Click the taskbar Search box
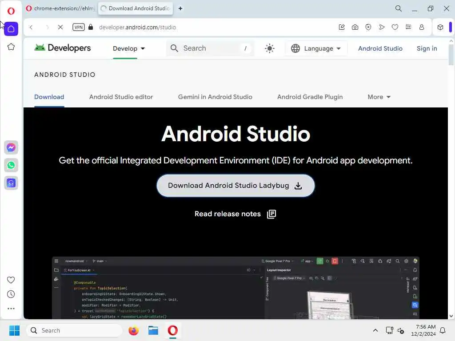The image size is (455, 341). pos(74,330)
